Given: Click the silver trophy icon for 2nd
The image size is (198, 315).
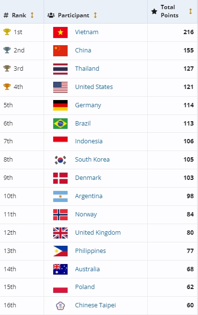Looking at the screenshot, I should (x=7, y=50).
